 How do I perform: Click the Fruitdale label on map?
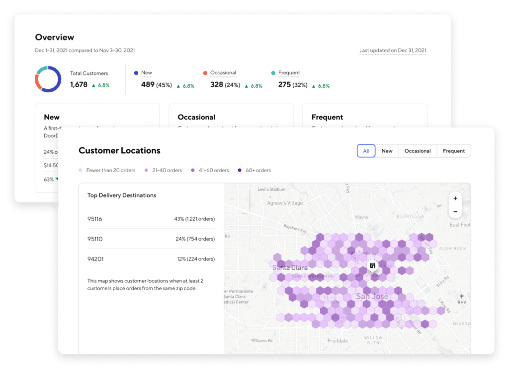tap(338, 341)
